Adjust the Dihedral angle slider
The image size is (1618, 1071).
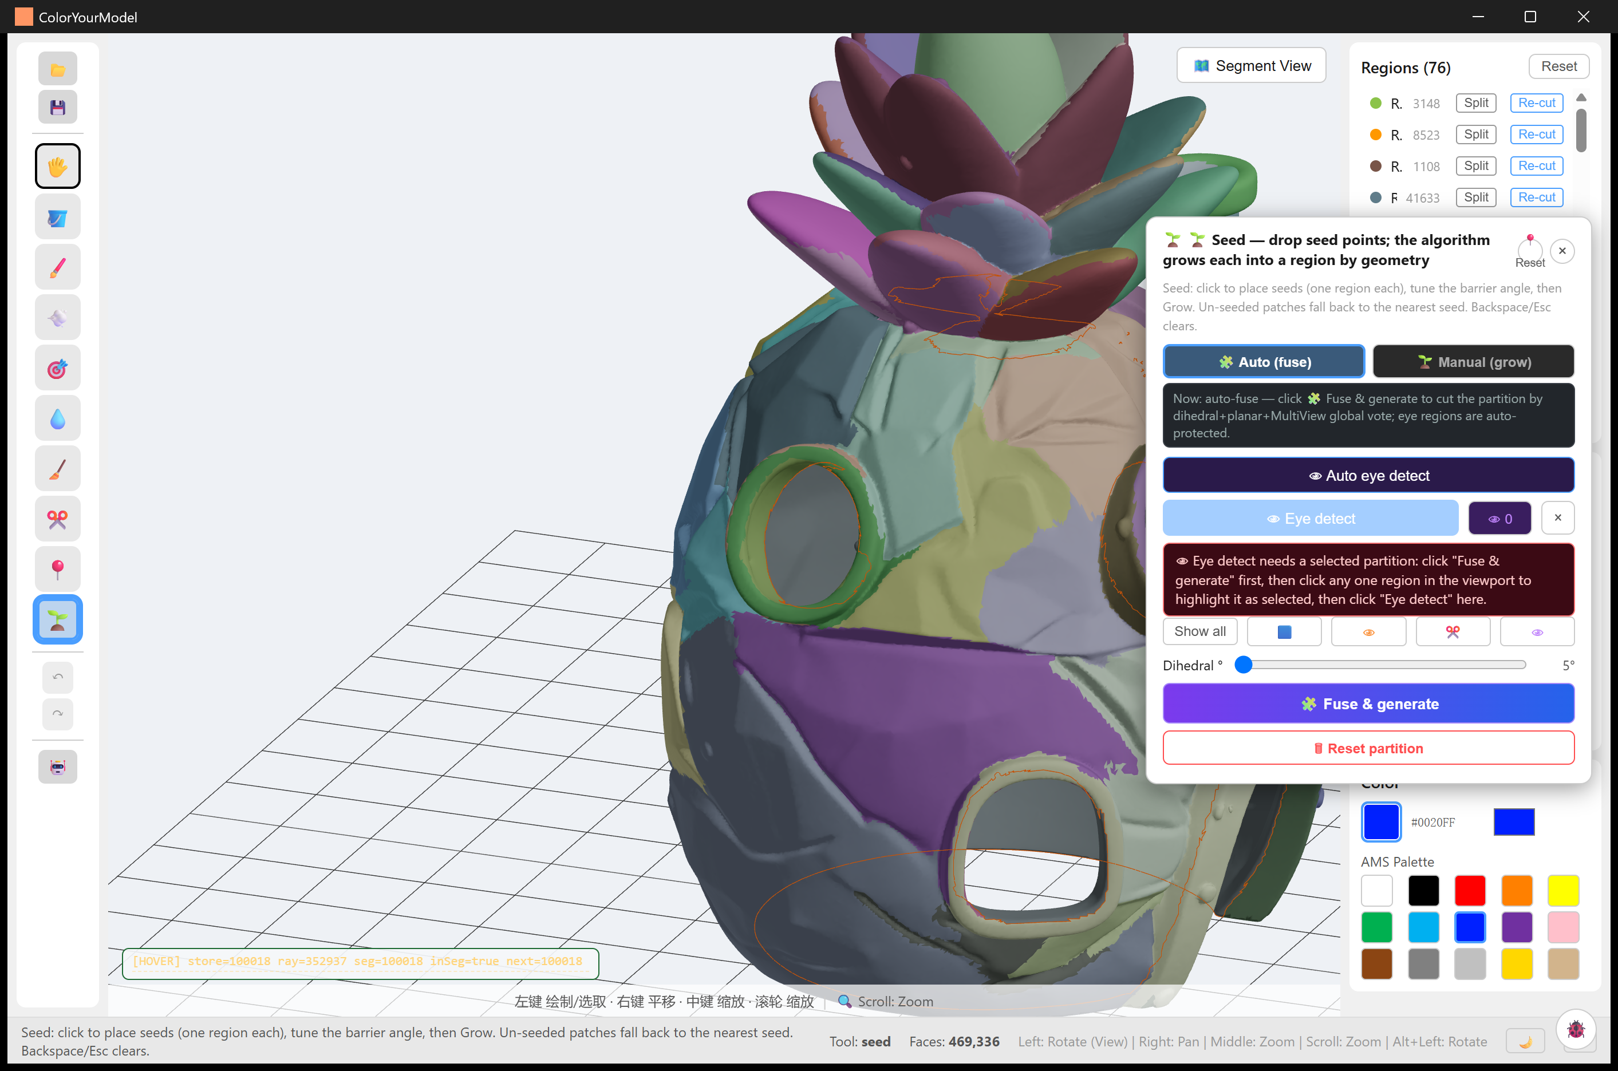pos(1380,665)
